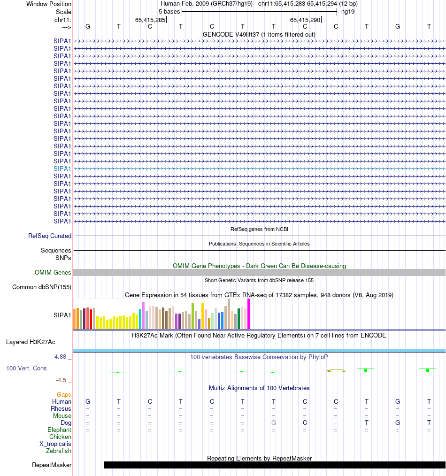Click the 4.88 PhyloP upper scale value
446x476 pixels.
(61, 357)
